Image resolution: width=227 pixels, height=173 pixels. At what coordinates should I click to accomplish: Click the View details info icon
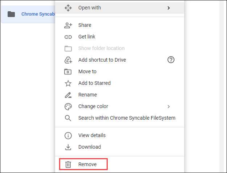point(68,135)
